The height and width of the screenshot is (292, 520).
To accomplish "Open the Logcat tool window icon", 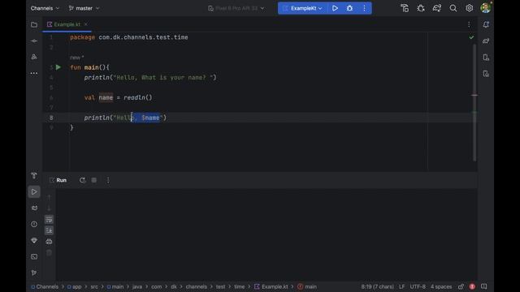I will click(34, 208).
